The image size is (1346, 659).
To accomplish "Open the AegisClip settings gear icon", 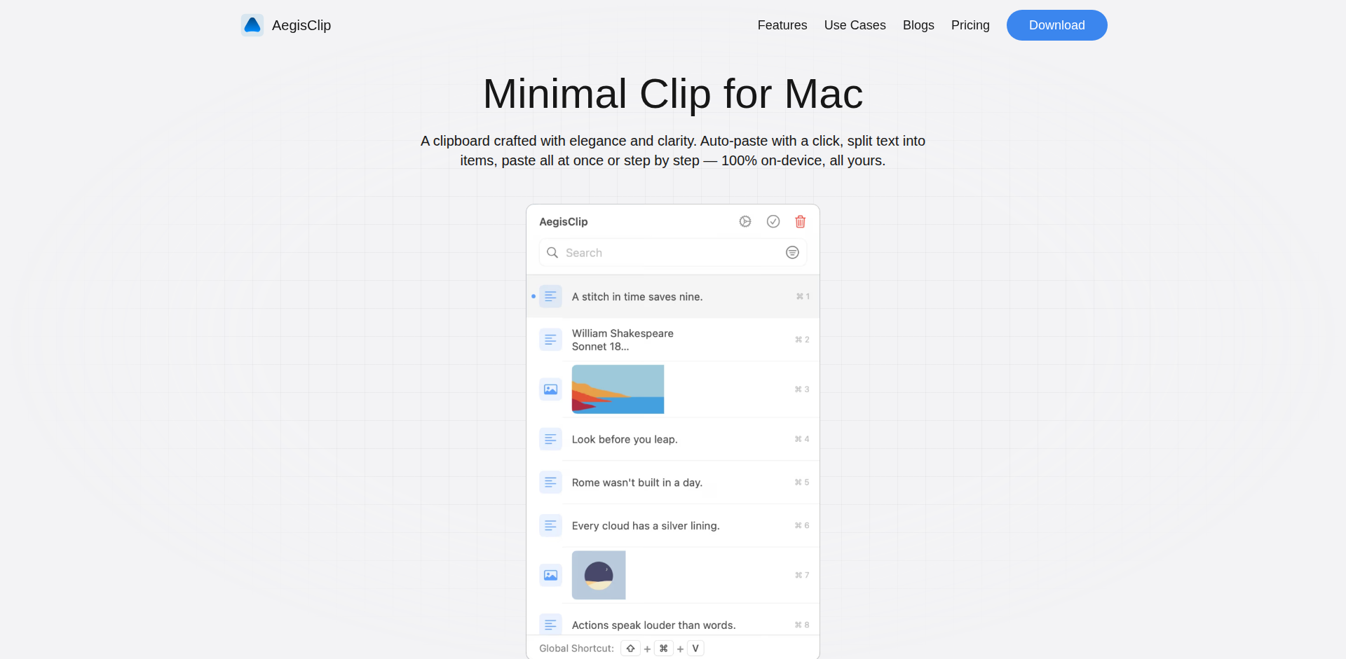I will 745,221.
